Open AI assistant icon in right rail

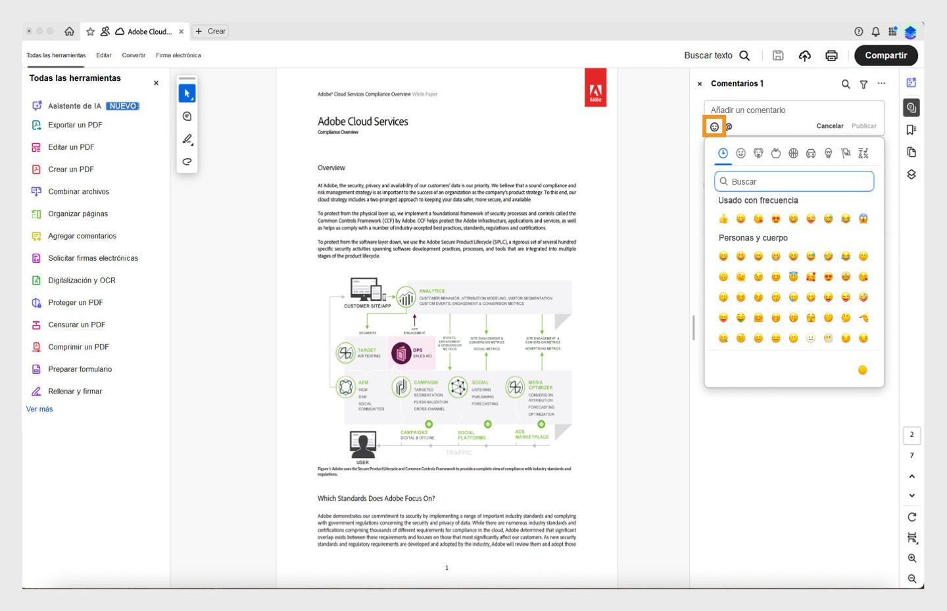click(x=911, y=83)
